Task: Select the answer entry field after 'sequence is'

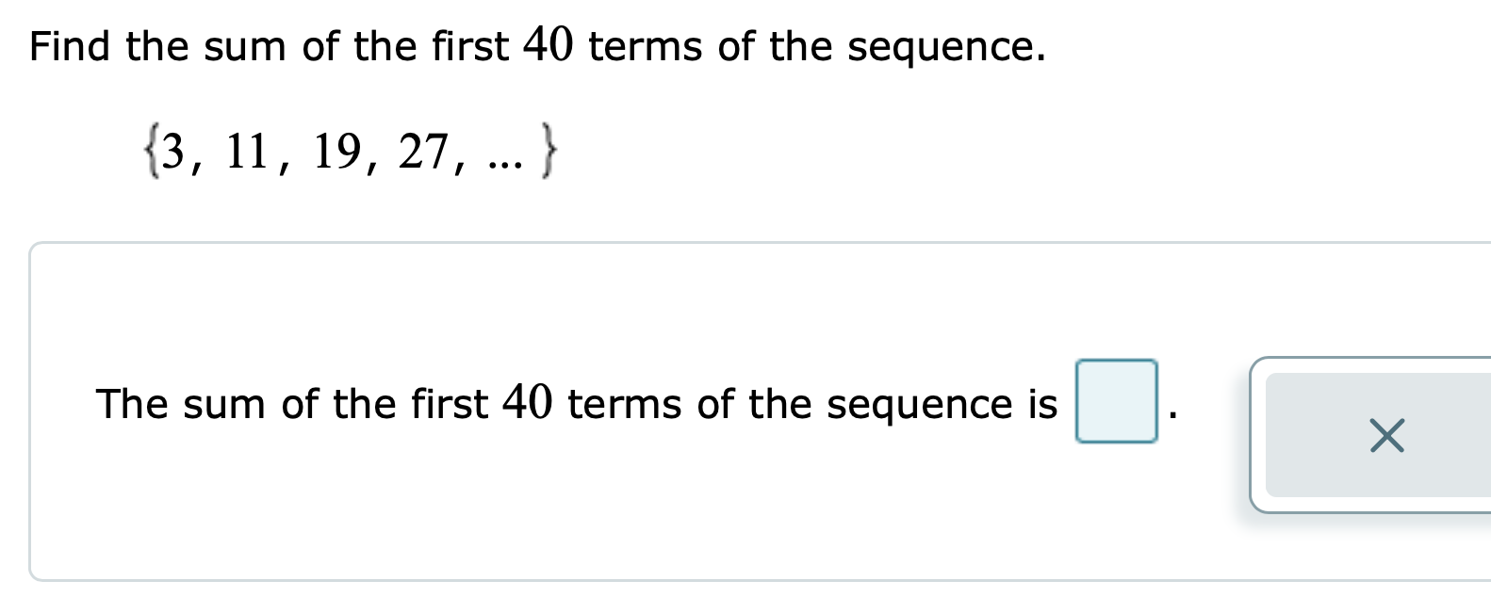Action: click(1116, 401)
